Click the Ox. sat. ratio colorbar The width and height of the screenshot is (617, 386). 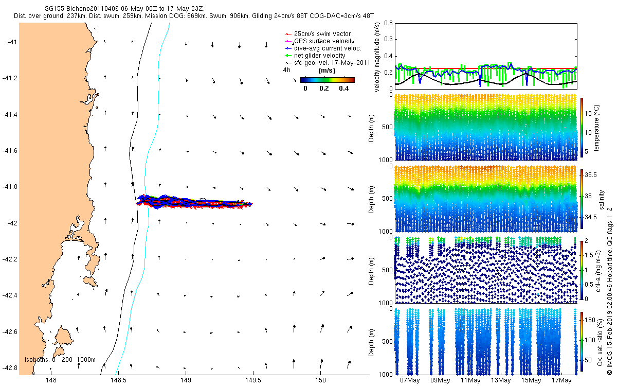[x=582, y=341]
